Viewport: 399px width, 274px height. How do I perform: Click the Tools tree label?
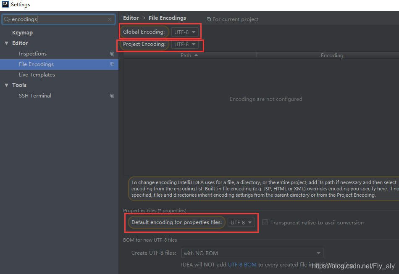coord(19,85)
